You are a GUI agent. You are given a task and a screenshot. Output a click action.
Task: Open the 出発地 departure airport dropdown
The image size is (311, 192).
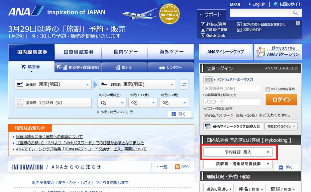(x=53, y=84)
